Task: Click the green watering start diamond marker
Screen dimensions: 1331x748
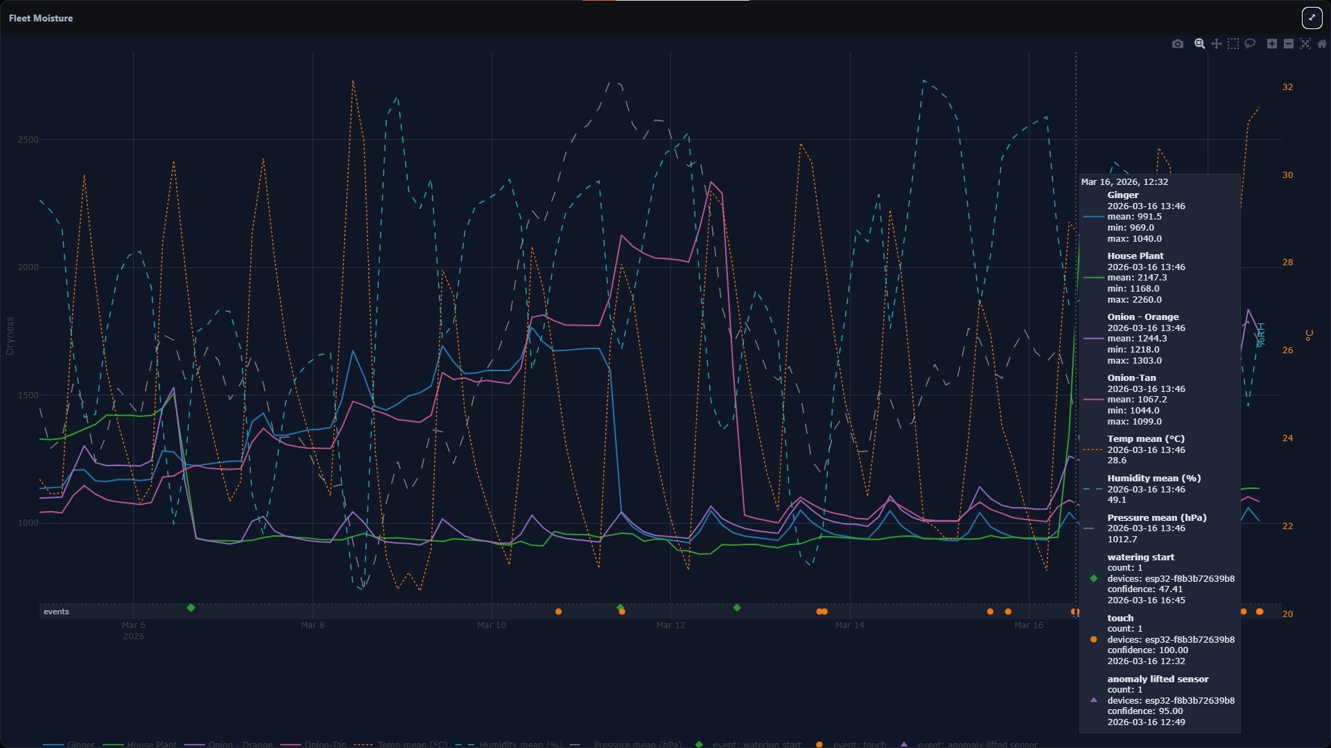Action: (191, 609)
